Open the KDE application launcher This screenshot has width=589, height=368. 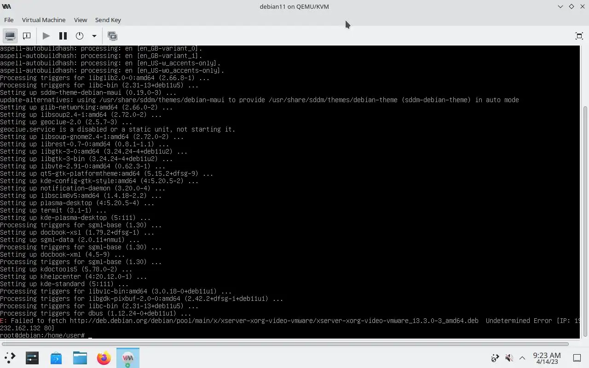(10, 357)
